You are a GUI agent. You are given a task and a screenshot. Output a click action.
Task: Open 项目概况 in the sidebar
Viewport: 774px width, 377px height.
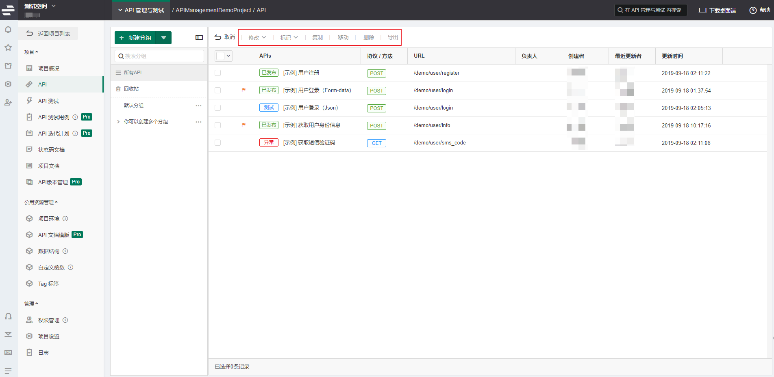pyautogui.click(x=48, y=69)
